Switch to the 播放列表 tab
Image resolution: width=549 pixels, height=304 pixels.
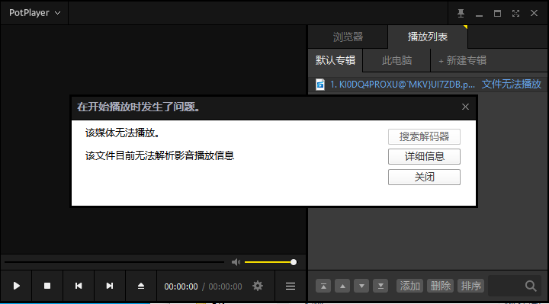click(x=428, y=37)
